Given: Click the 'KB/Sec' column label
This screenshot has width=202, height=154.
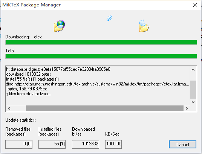Looking at the screenshot, I should (x=112, y=134).
